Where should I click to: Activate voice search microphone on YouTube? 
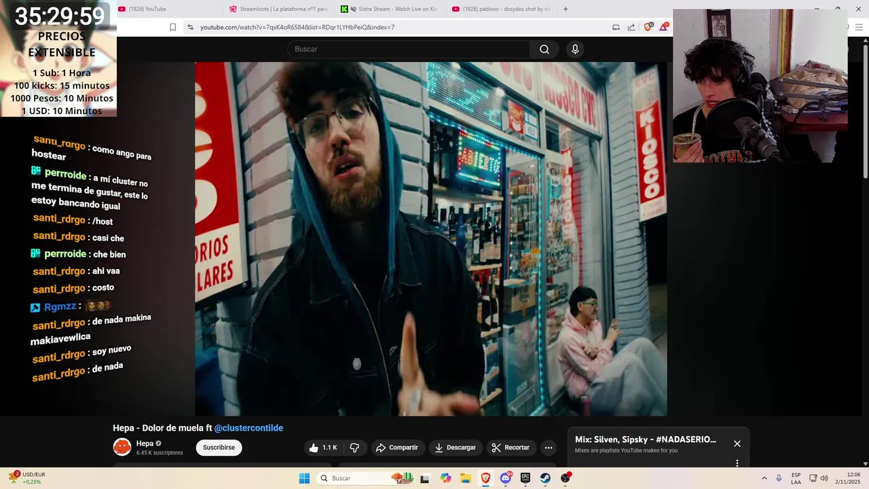point(575,49)
